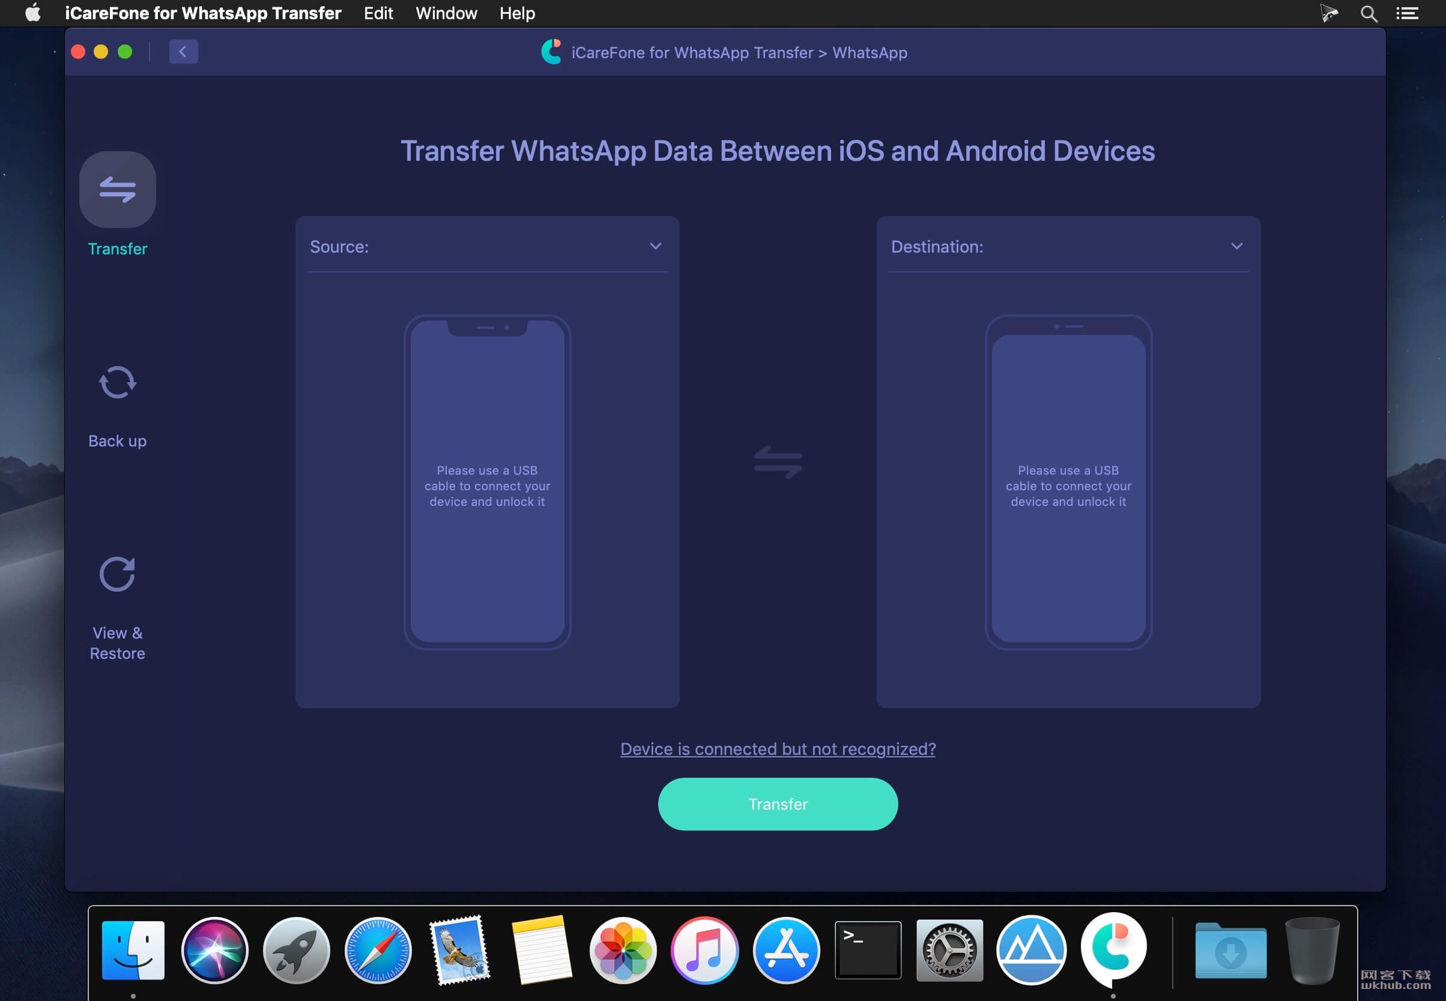
Task: Click the window title breadcrumb text
Action: coord(739,53)
